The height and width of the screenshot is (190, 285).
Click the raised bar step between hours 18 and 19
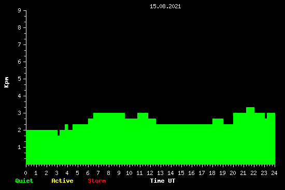[218, 121]
